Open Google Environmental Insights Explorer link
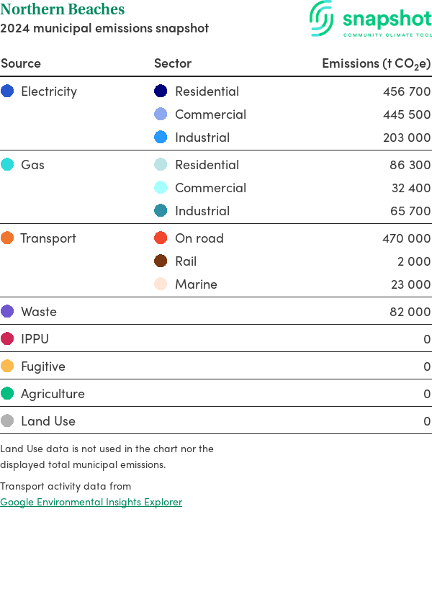432x612 pixels. [91, 502]
